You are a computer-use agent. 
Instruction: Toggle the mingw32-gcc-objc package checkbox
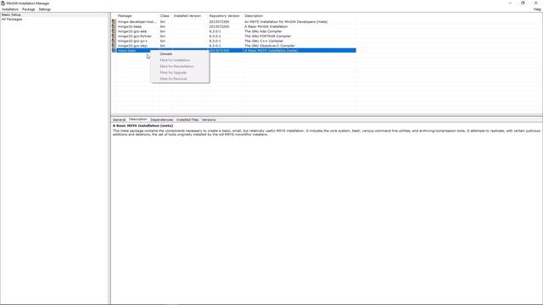114,46
